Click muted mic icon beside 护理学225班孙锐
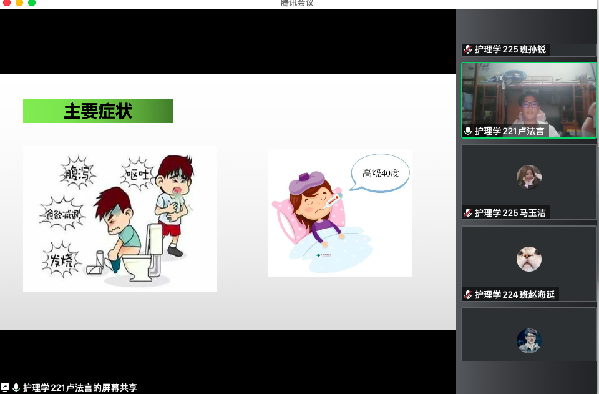This screenshot has width=599, height=394. pos(468,49)
